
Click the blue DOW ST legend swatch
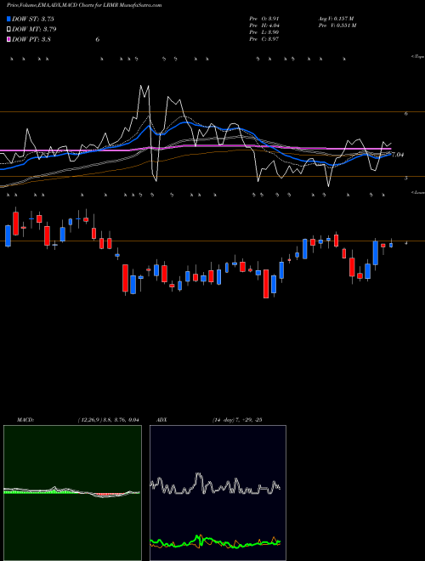click(x=9, y=19)
